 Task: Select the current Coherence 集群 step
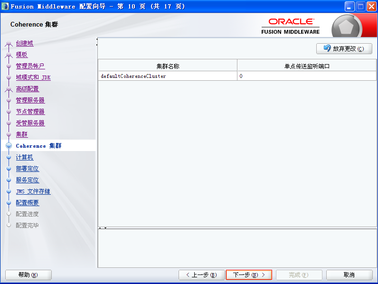tap(38, 146)
